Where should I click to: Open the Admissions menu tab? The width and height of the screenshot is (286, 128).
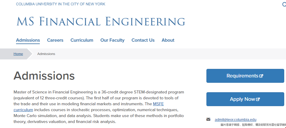tap(28, 40)
